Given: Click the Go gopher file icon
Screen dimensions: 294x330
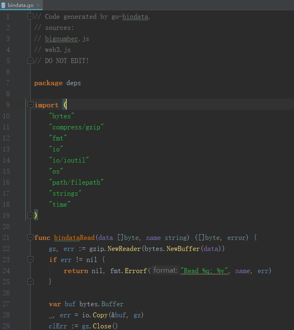Looking at the screenshot, I should [x=3, y=5].
